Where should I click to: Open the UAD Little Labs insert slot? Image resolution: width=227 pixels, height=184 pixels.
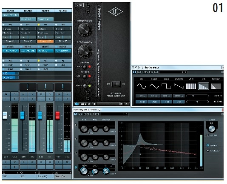28,51
